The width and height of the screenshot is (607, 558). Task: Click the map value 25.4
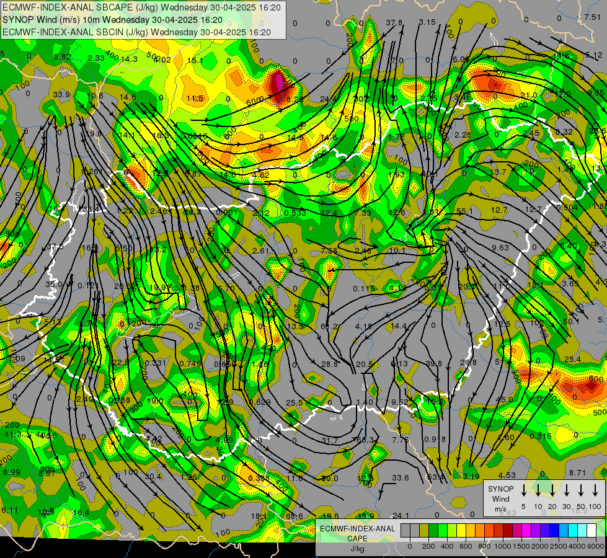(x=572, y=360)
